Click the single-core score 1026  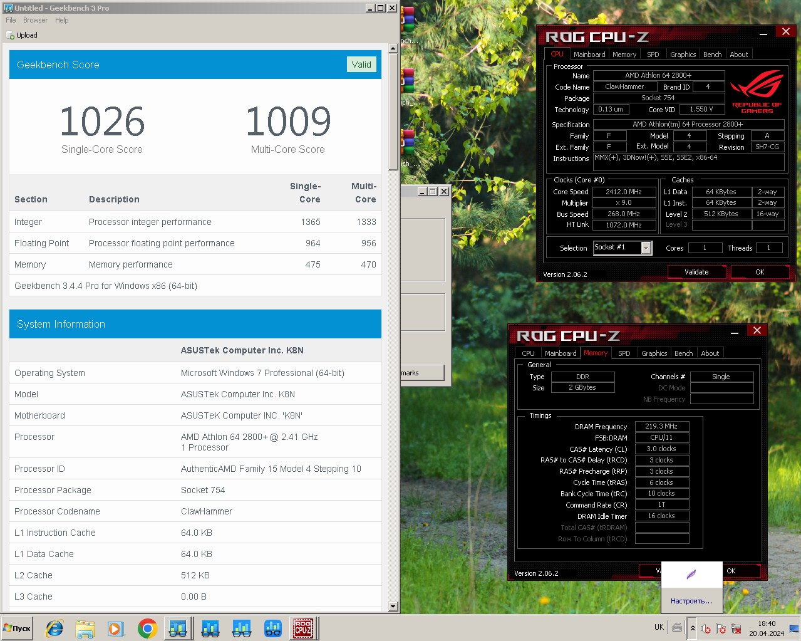coord(102,122)
